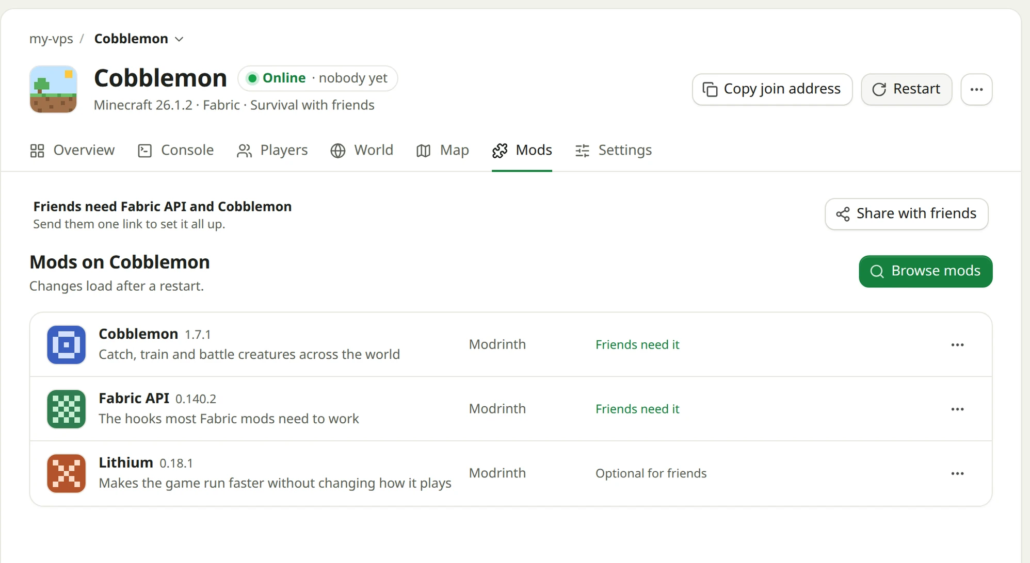
Task: Click Friends need it in Cobblemon row
Action: pyautogui.click(x=637, y=344)
